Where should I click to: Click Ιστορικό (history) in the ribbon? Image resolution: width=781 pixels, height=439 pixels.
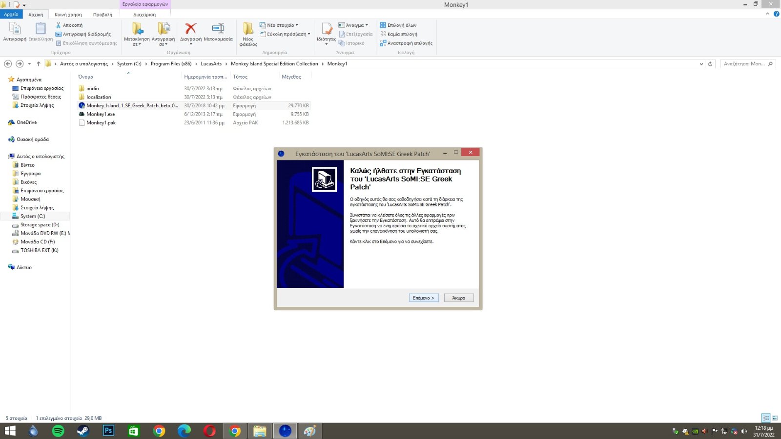click(x=351, y=43)
